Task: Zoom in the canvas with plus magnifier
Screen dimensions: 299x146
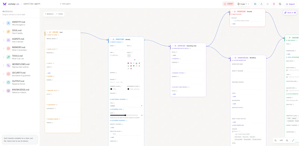Action: [x=287, y=140]
